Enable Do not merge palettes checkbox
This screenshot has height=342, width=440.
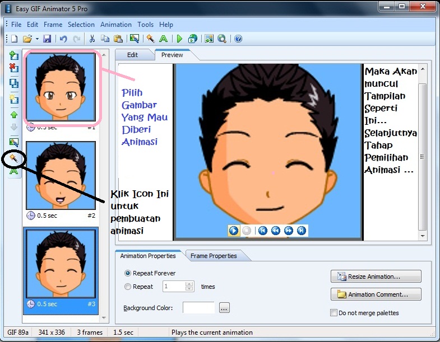coord(334,312)
